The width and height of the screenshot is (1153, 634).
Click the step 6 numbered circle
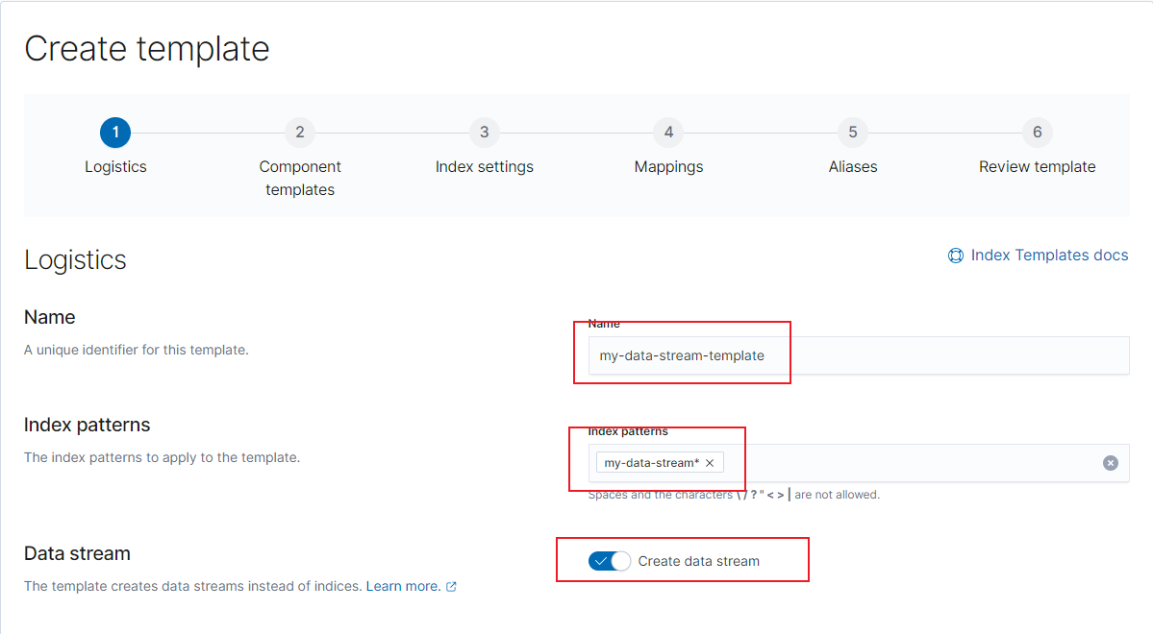pos(1037,133)
